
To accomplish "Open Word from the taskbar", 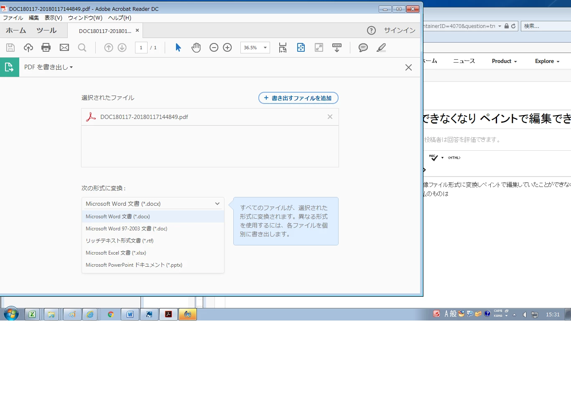I will tap(130, 315).
